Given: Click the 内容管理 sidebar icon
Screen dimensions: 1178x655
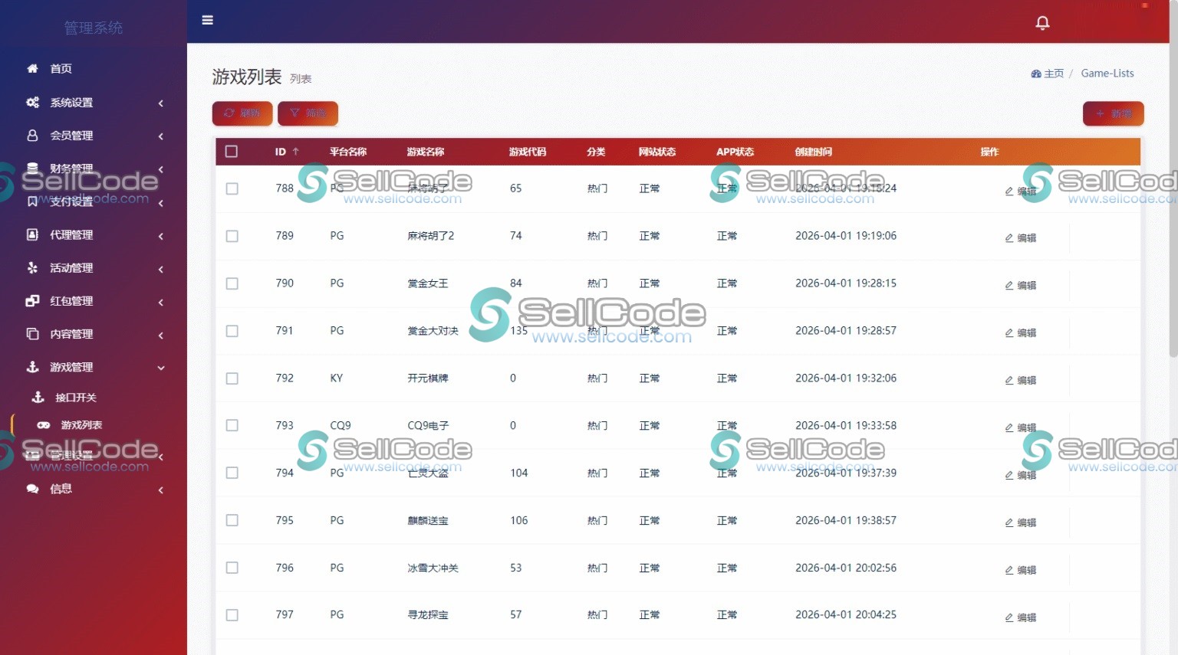Looking at the screenshot, I should click(32, 333).
